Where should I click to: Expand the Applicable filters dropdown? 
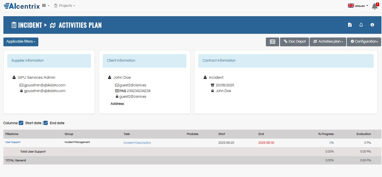[21, 42]
